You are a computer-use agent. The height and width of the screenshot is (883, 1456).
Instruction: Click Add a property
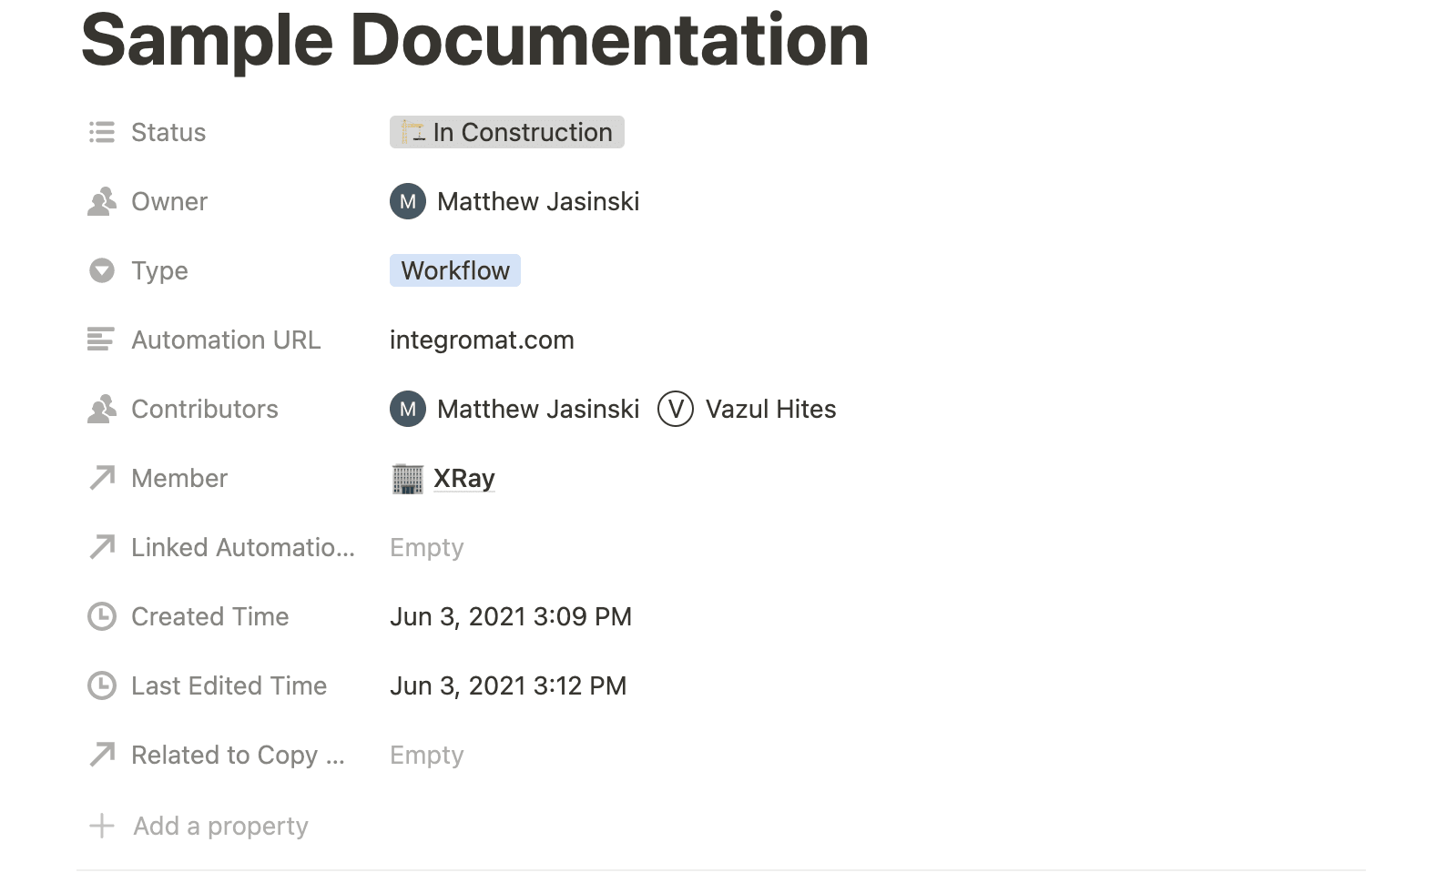(220, 827)
